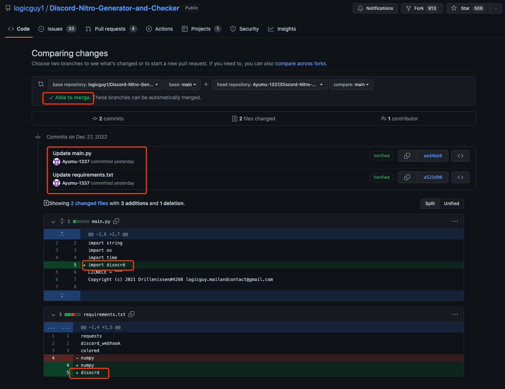505x389 pixels.
Task: Copy requirements.txt file path to clipboard
Action: 131,314
